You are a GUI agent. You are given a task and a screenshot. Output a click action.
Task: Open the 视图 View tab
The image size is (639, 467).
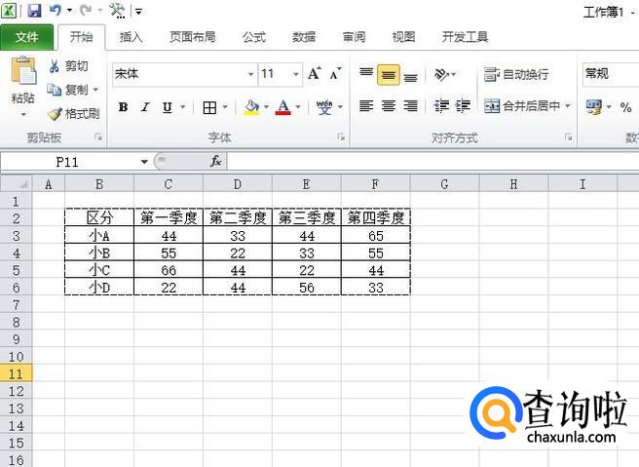[403, 37]
